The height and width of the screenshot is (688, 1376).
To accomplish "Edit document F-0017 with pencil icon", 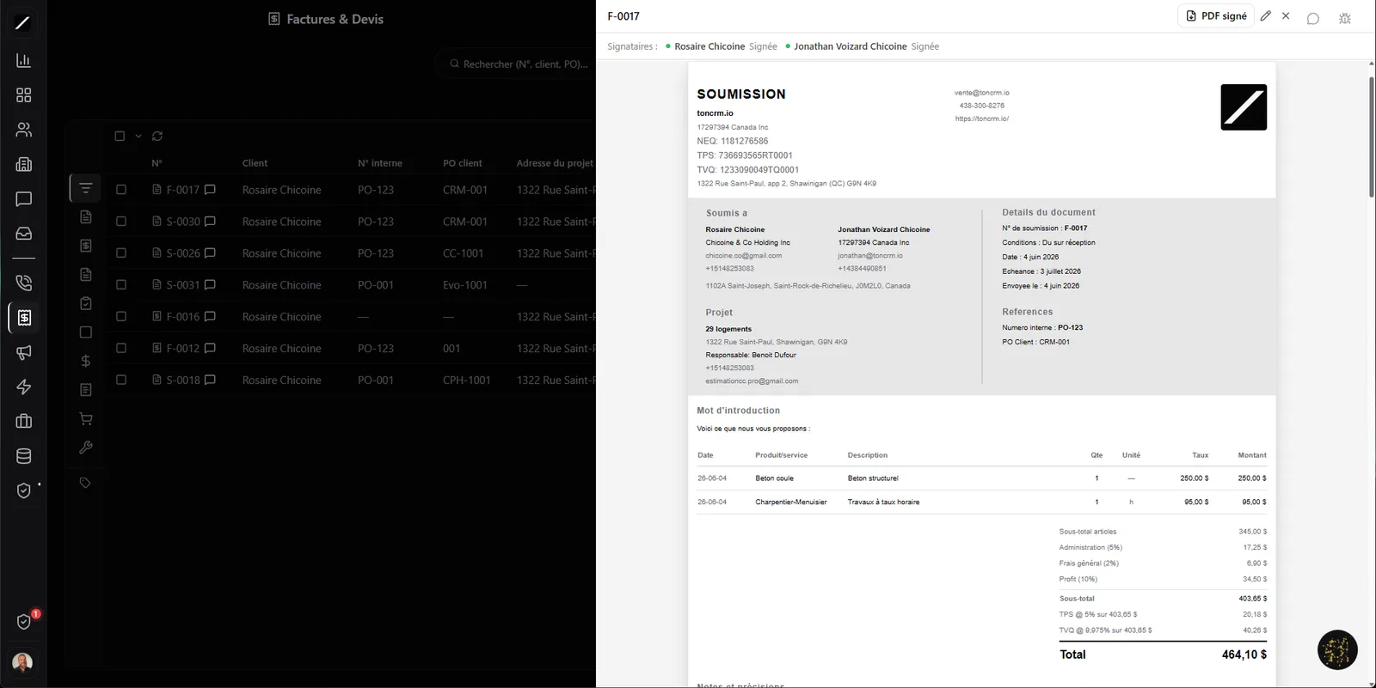I will point(1265,16).
